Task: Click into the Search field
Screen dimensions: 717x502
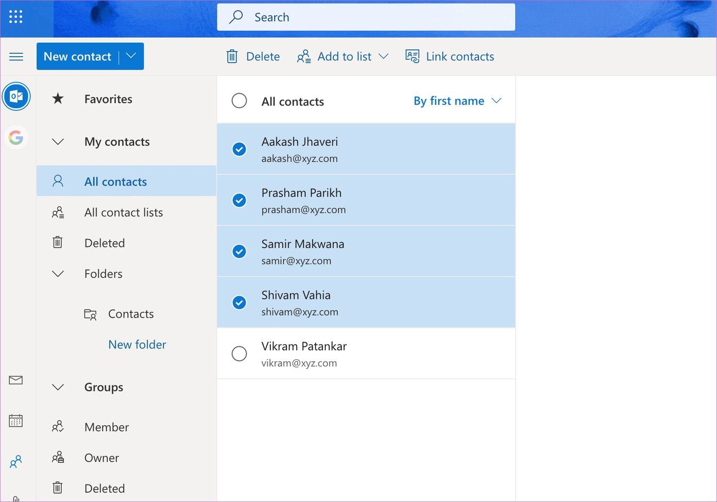Action: coord(366,17)
